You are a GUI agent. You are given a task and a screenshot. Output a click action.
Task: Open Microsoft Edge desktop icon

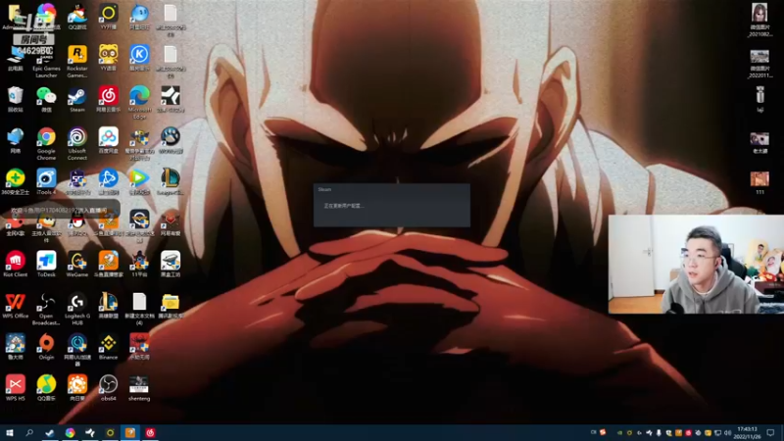pos(139,103)
